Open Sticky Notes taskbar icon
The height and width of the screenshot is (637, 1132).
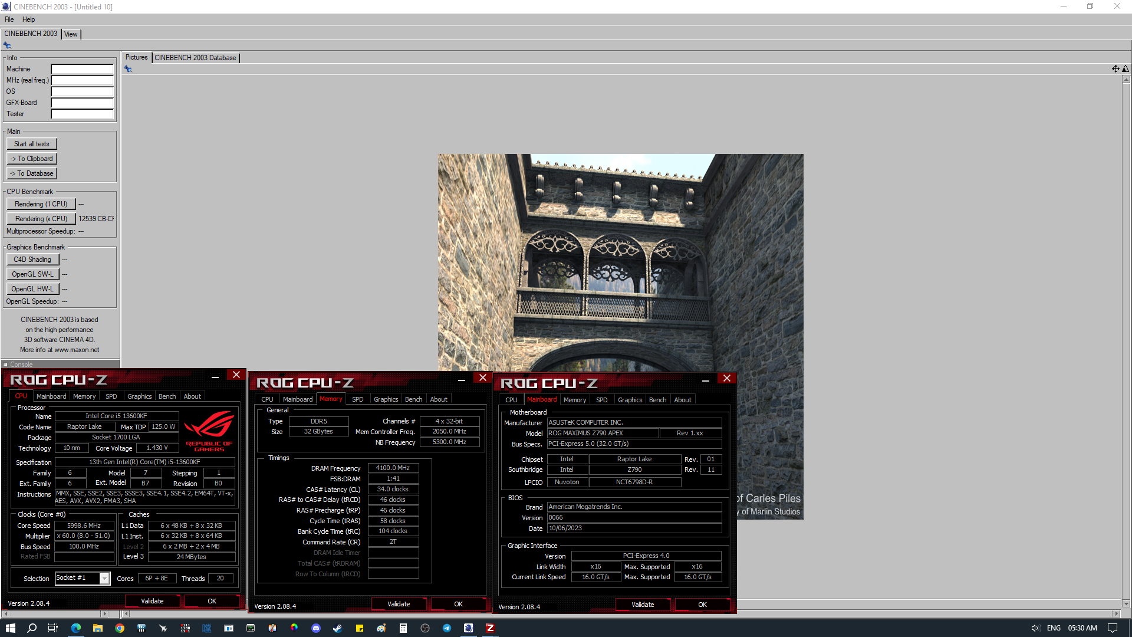pyautogui.click(x=360, y=628)
